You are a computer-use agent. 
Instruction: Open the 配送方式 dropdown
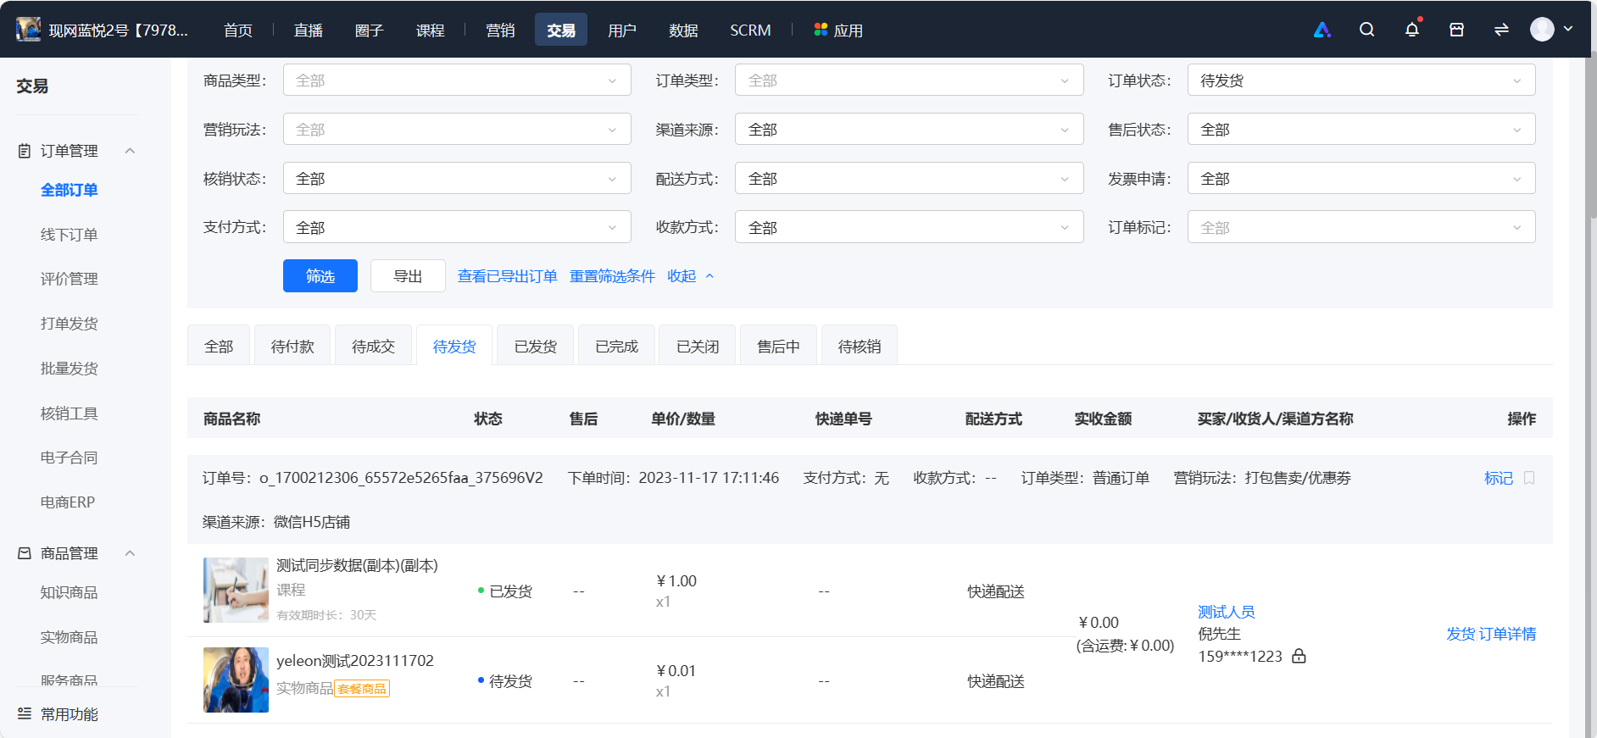(909, 179)
